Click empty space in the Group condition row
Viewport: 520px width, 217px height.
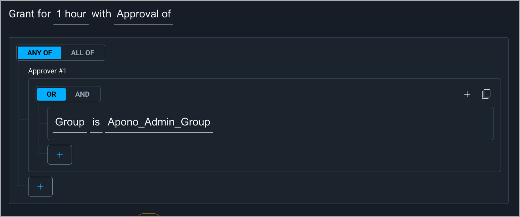tap(348, 123)
